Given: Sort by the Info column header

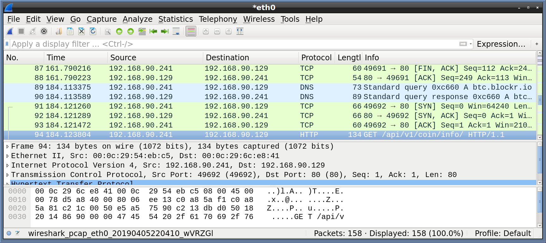Looking at the screenshot, I should (x=449, y=57).
